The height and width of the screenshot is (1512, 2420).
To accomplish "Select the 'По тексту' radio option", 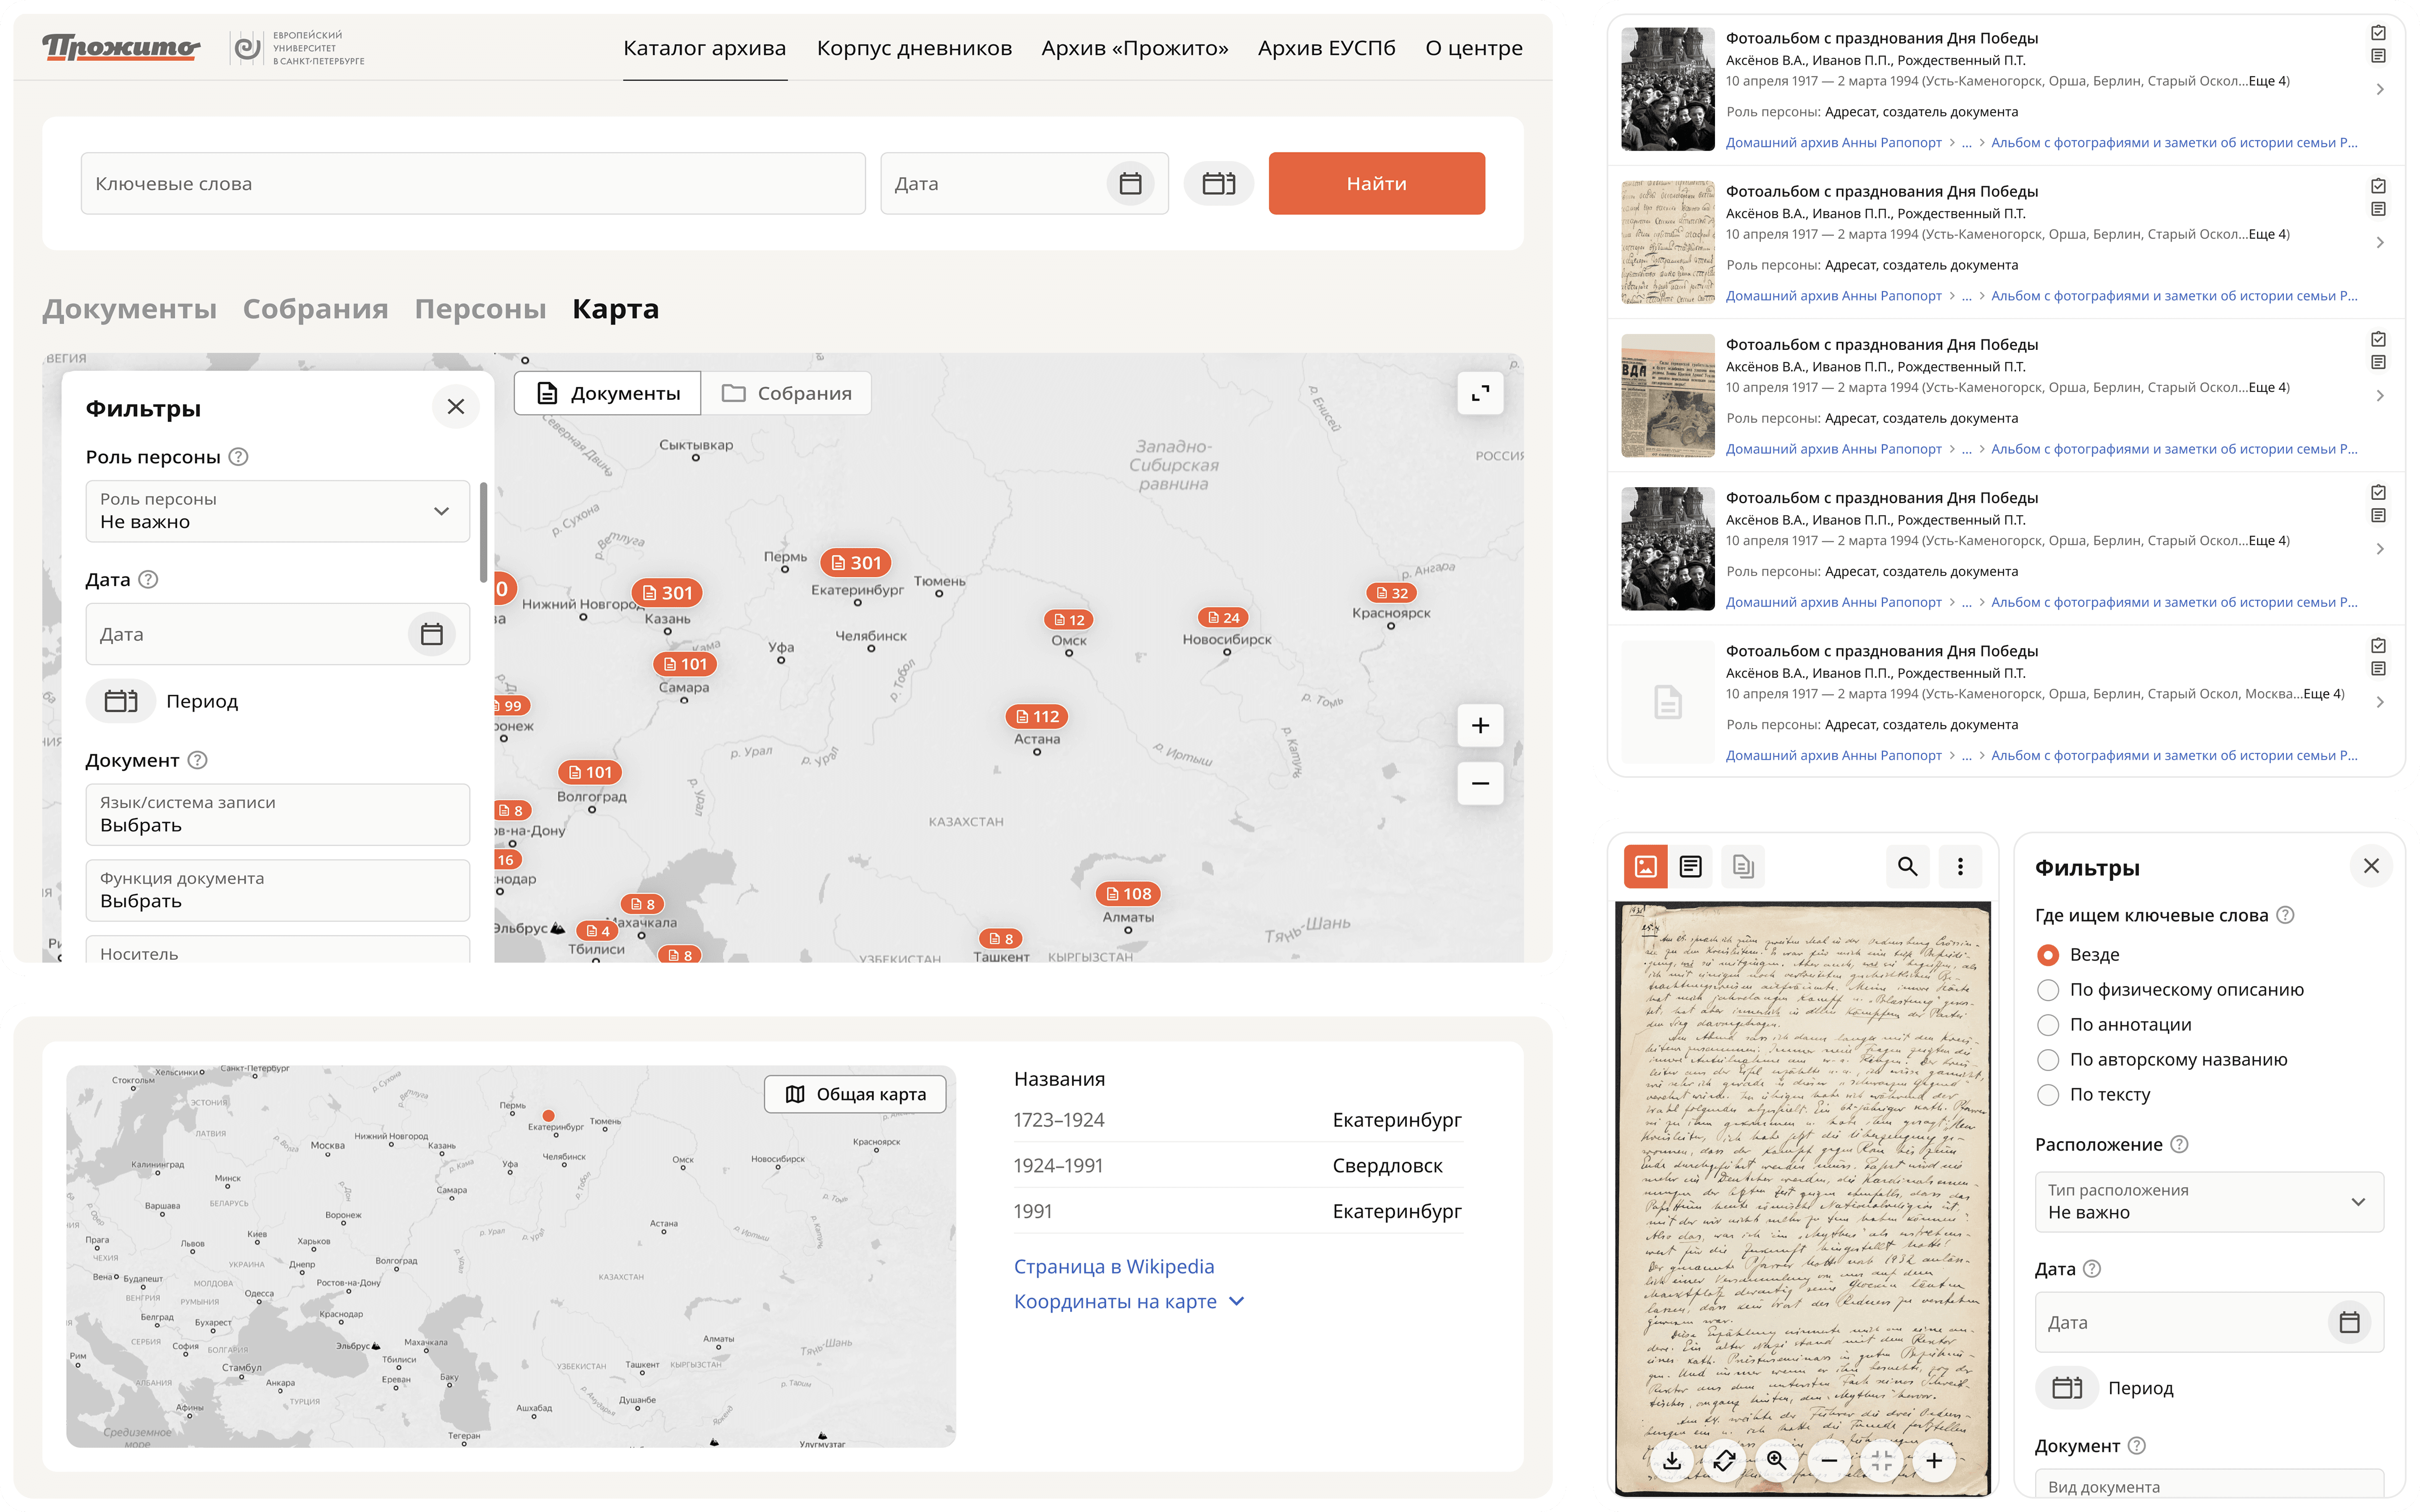I will [x=2048, y=1095].
